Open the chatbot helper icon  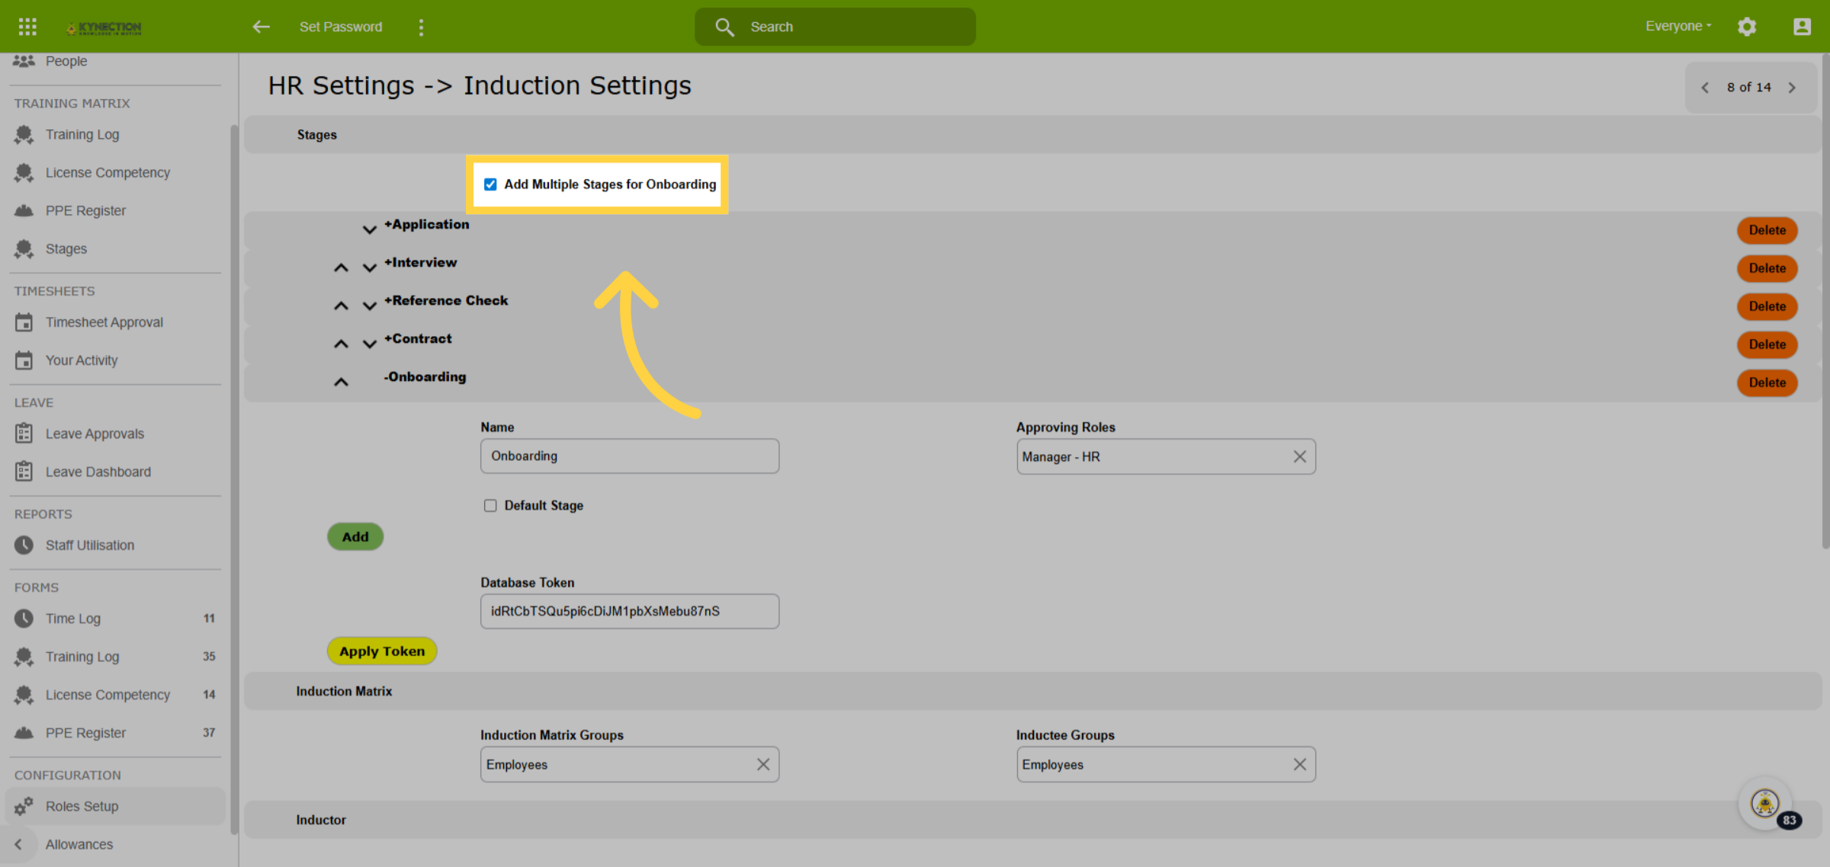pos(1765,803)
